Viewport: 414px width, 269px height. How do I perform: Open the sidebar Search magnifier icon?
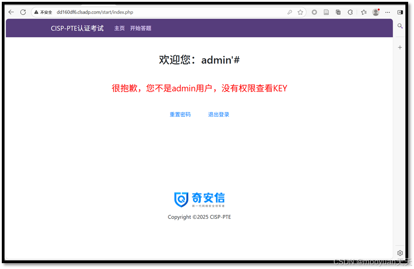click(x=400, y=26)
